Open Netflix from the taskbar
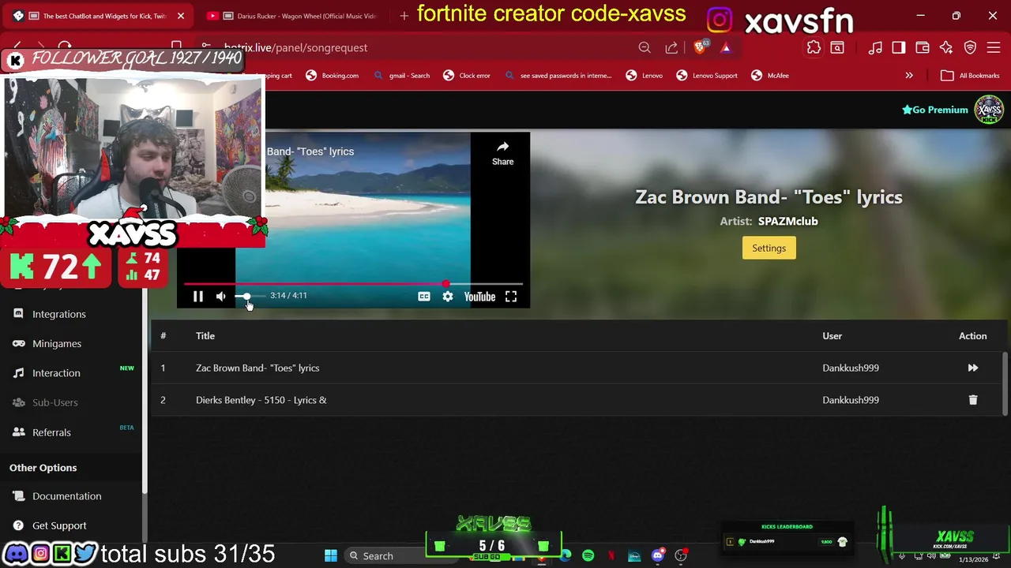The image size is (1011, 568). click(611, 555)
